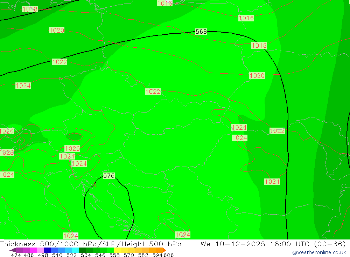
Task: Click the 1028 pressure isobar label
Action: point(7,152)
